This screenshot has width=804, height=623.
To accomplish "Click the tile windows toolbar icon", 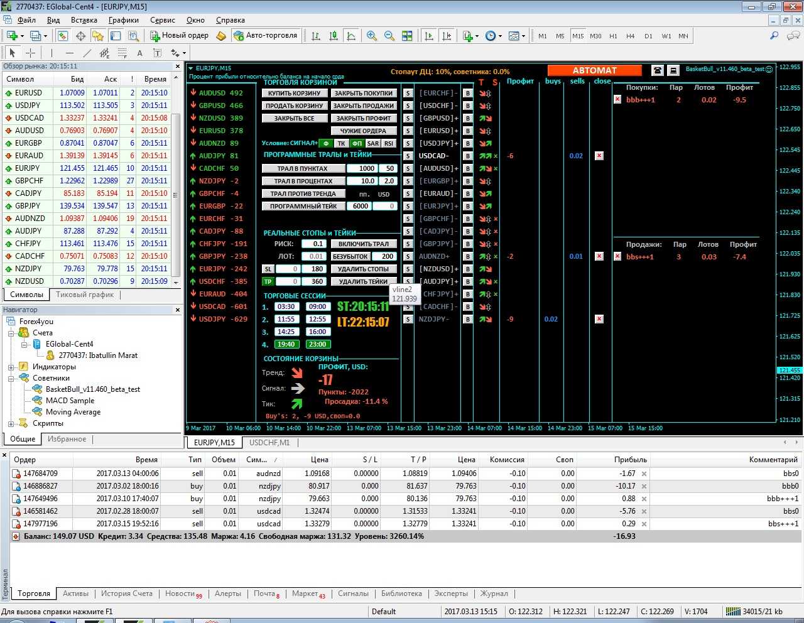I will tap(407, 36).
